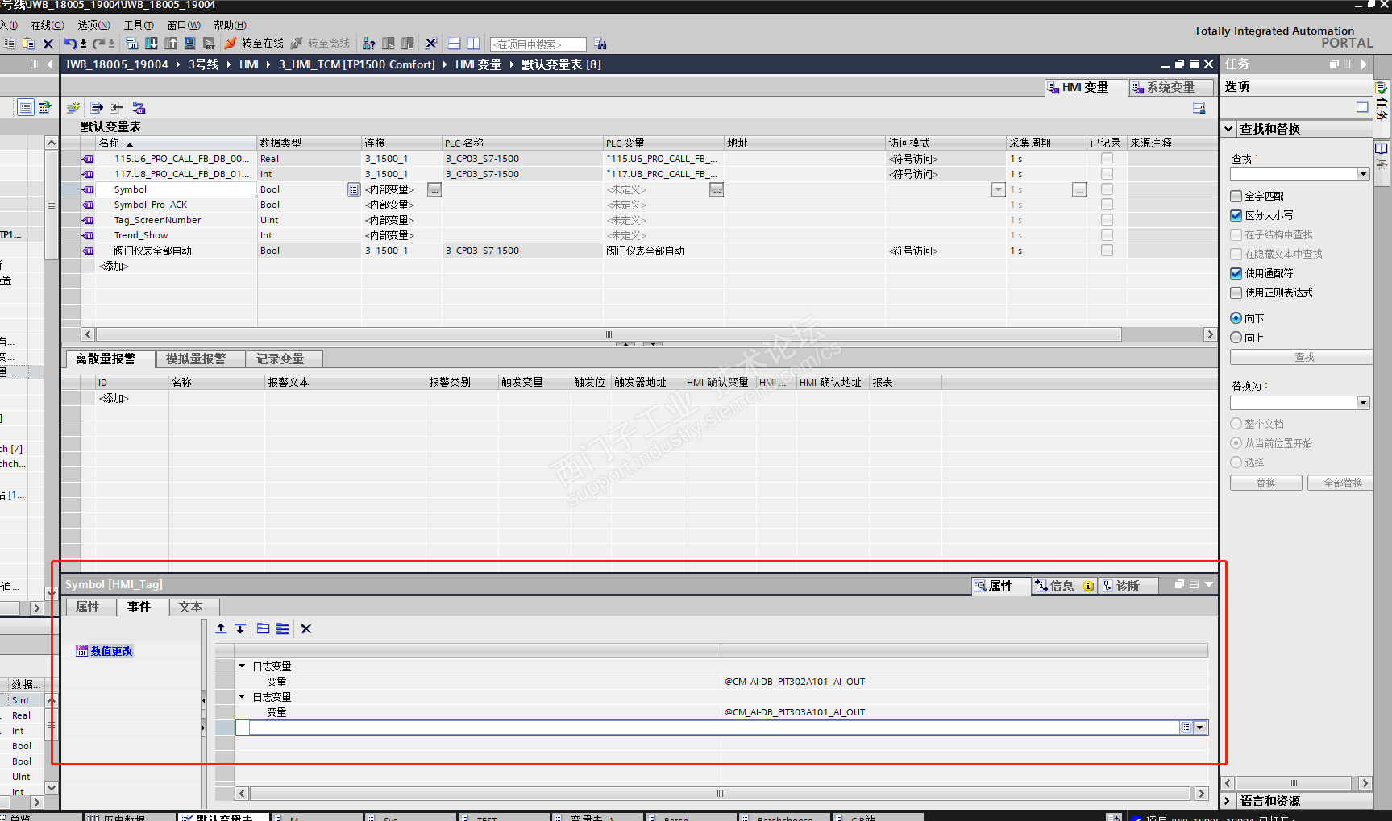
Task: Click the add new tag star icon
Action: (73, 107)
